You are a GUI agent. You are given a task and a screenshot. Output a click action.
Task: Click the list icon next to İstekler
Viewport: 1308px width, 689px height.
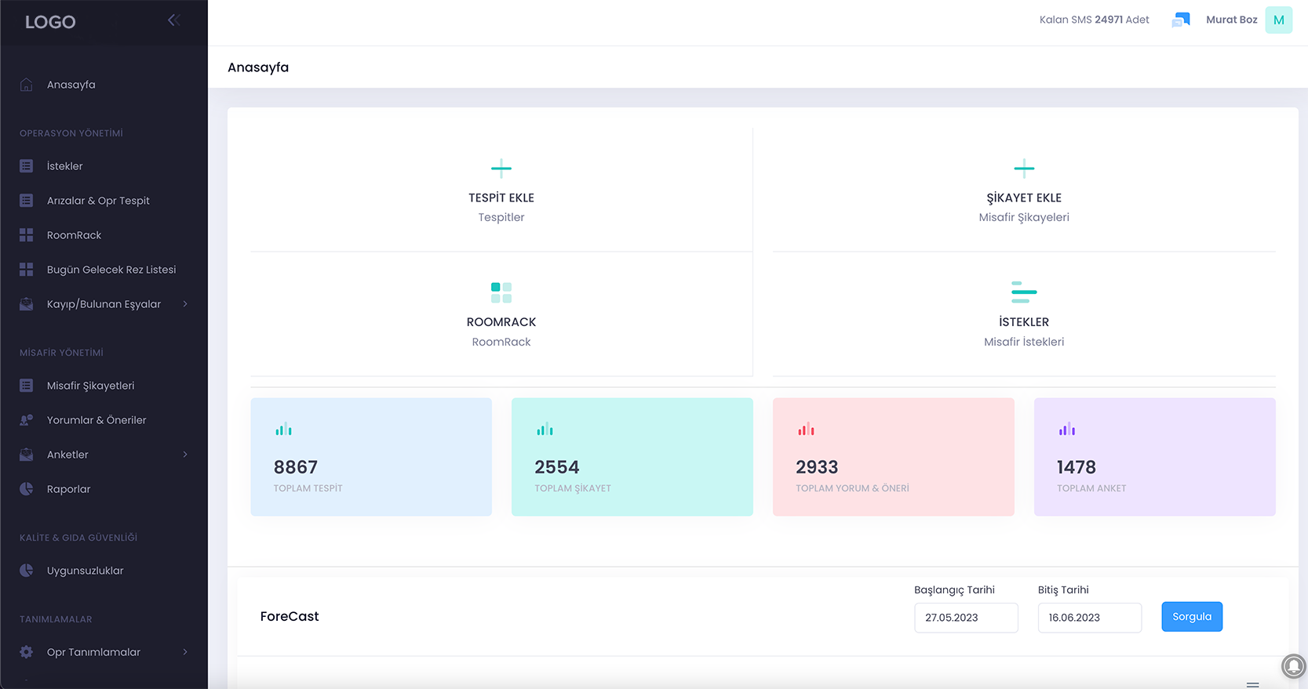26,166
